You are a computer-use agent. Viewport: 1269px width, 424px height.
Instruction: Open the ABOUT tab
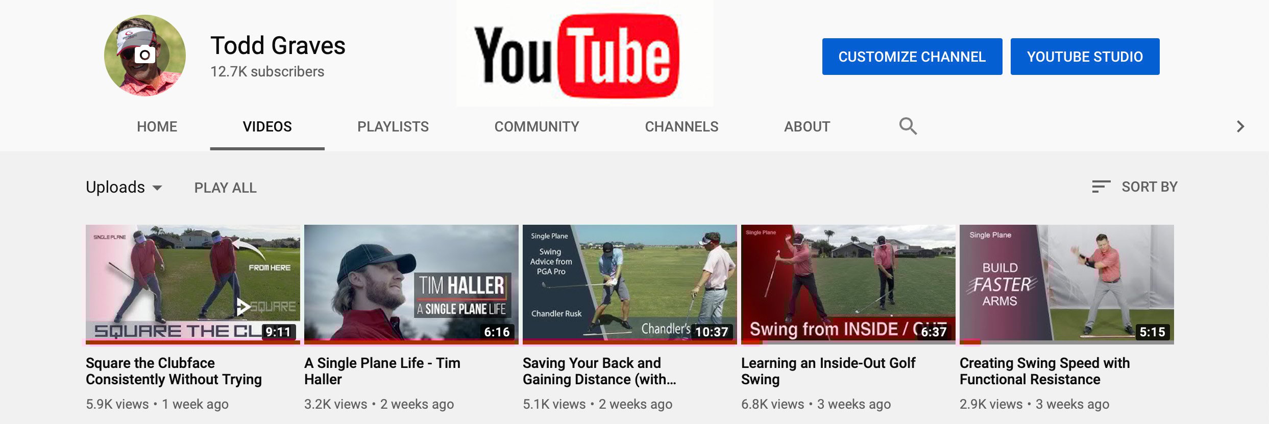pyautogui.click(x=807, y=126)
